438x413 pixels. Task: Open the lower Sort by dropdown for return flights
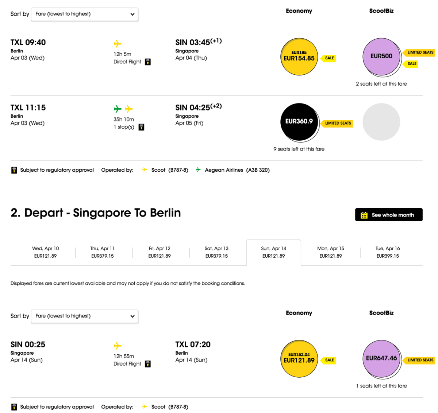85,316
